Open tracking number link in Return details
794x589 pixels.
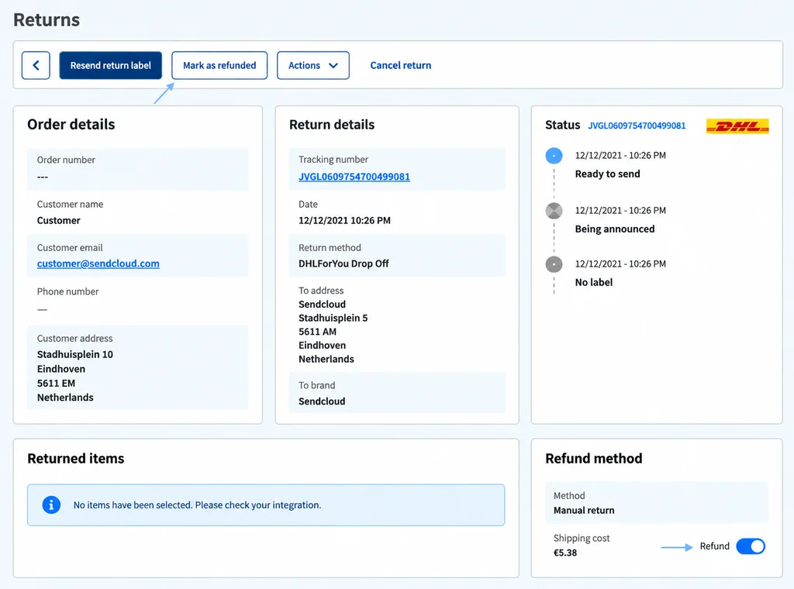(x=354, y=177)
